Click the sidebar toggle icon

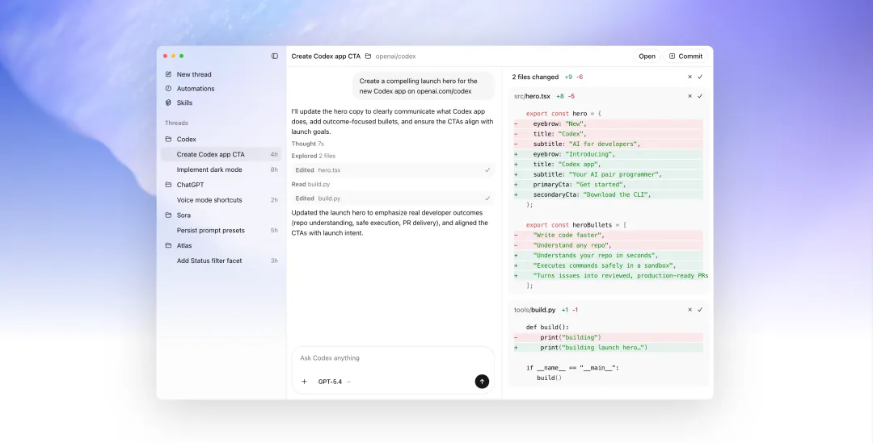point(275,56)
